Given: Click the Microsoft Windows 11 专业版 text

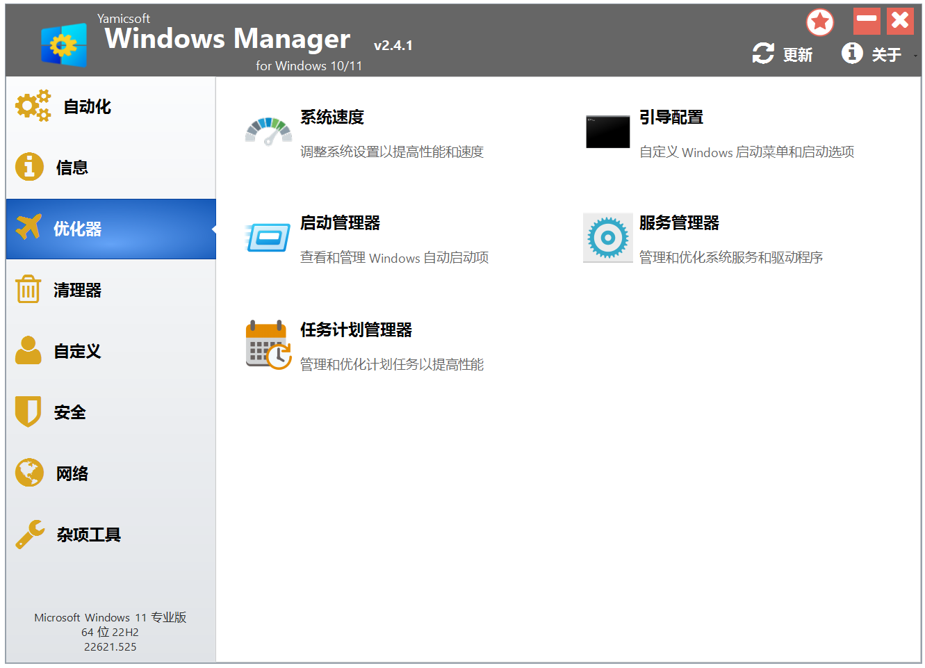Looking at the screenshot, I should pos(110,617).
